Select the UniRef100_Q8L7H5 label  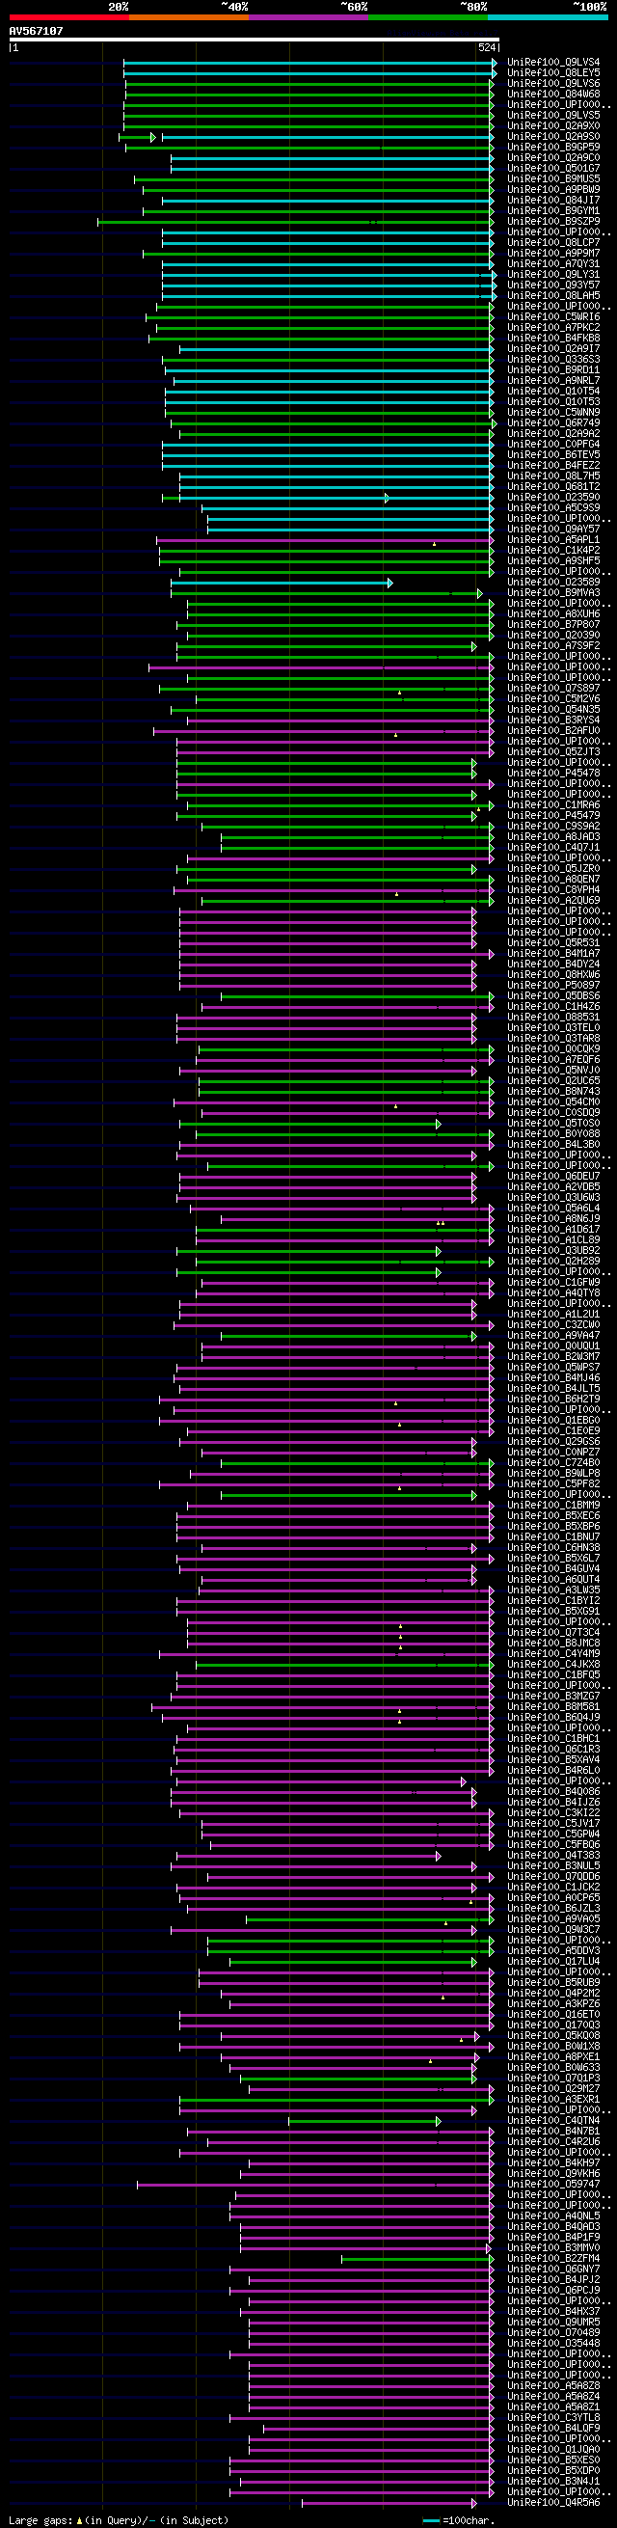tap(553, 476)
